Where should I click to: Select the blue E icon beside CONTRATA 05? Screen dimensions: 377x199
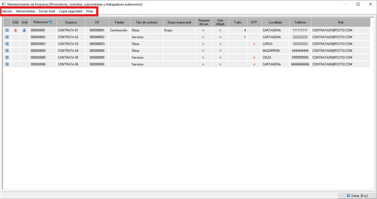tap(7, 58)
